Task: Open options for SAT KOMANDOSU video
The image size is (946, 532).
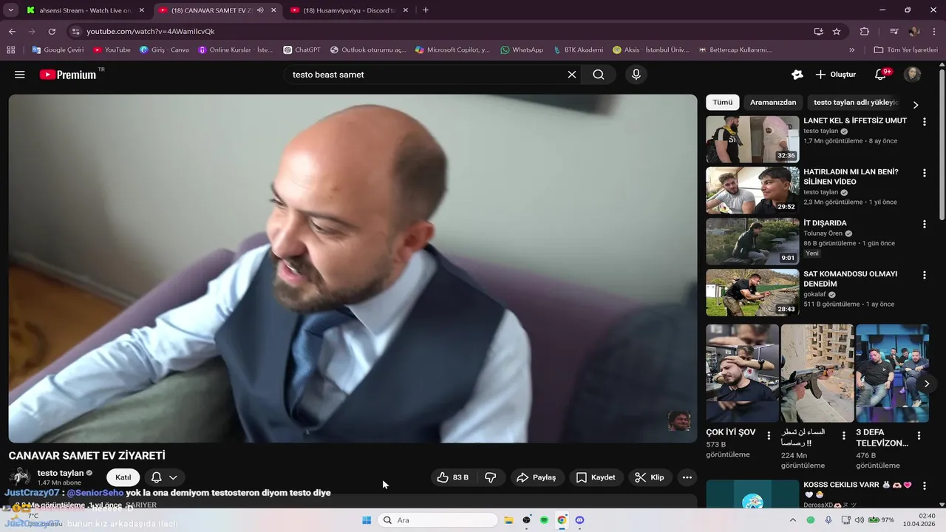Action: [924, 274]
